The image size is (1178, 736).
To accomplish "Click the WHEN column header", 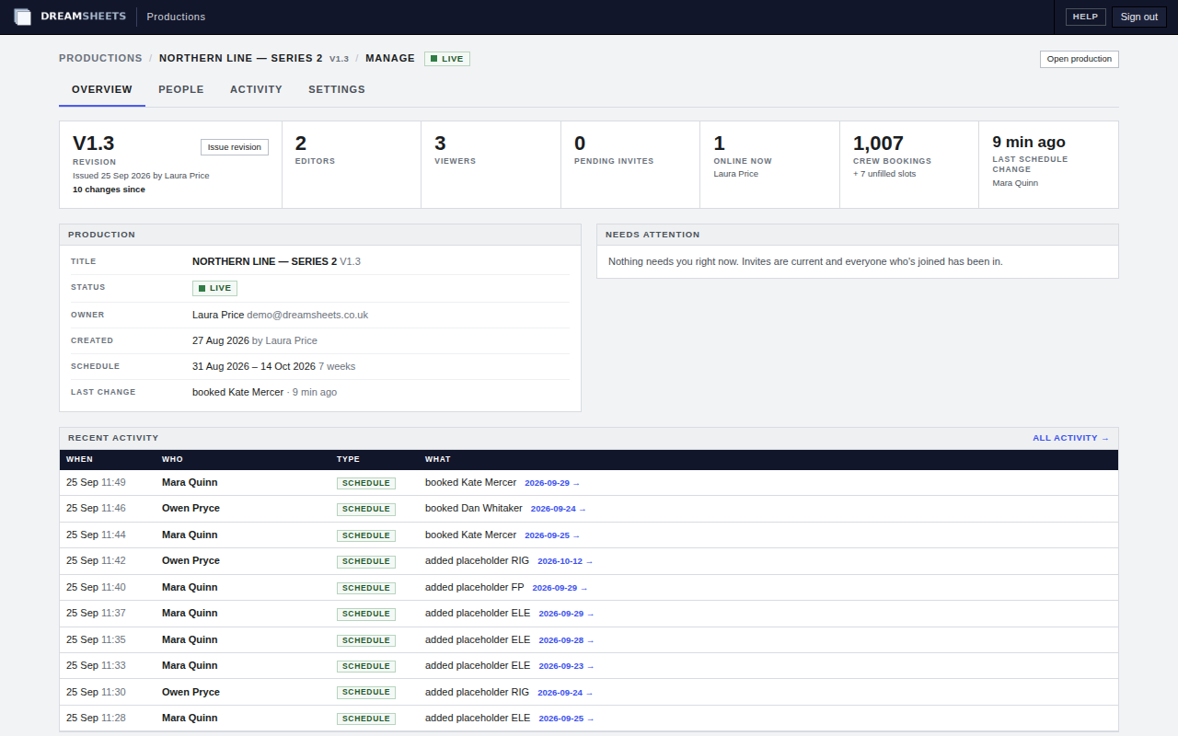I will (x=79, y=459).
